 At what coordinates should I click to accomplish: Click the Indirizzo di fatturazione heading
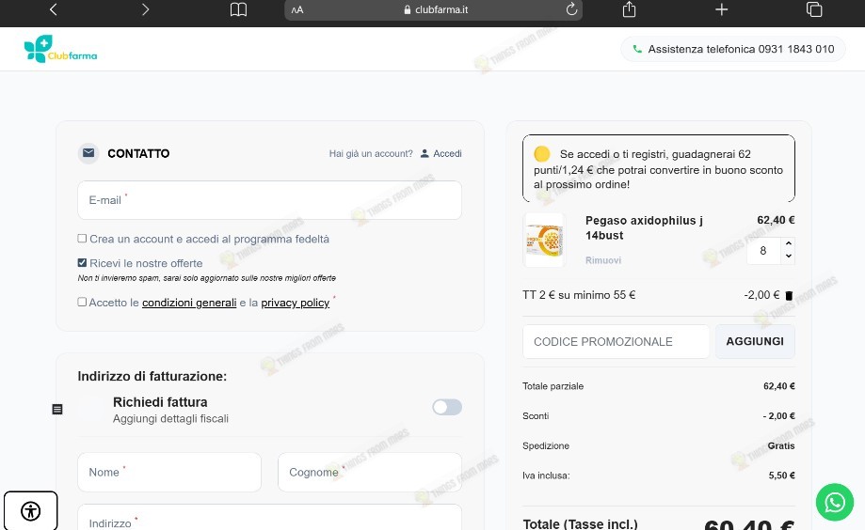point(152,376)
